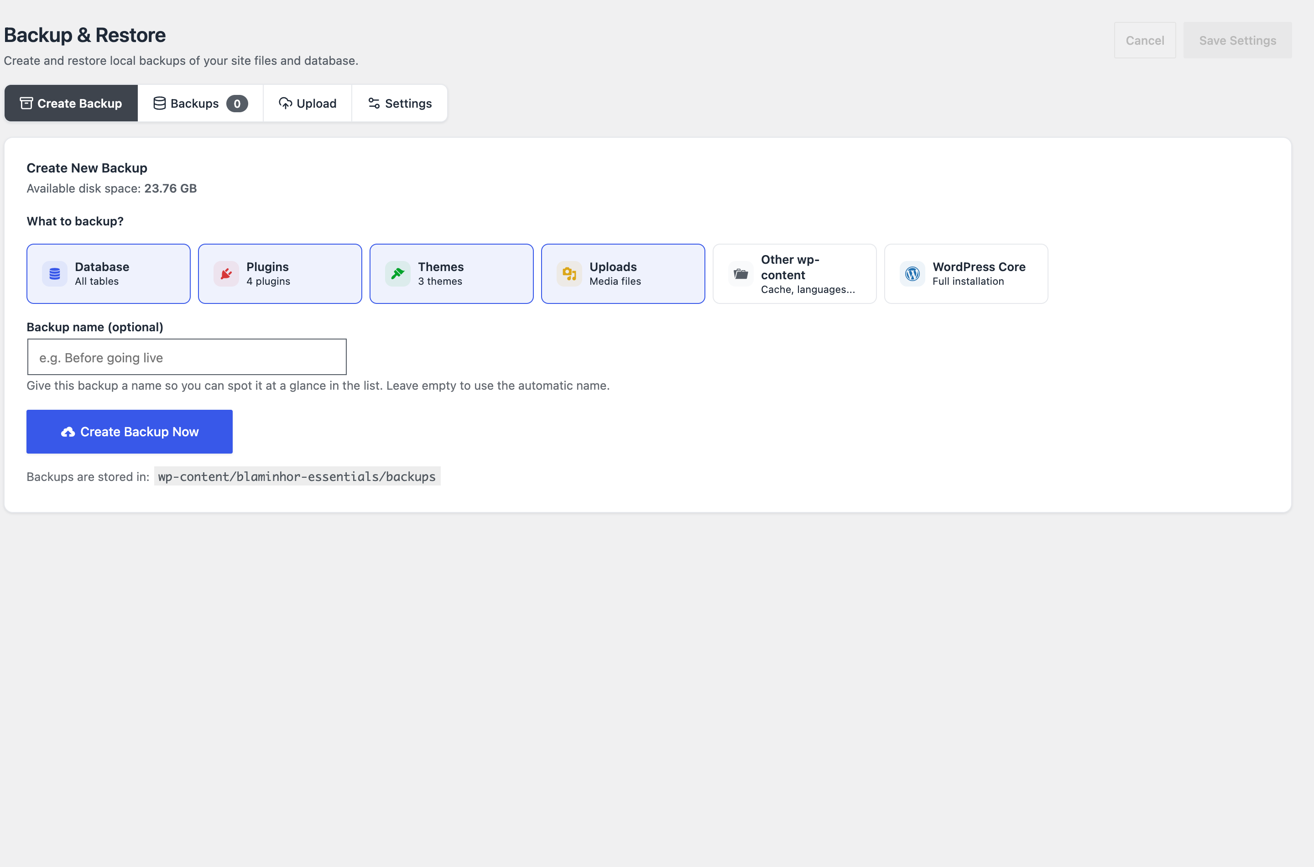Switch to the Create Backup tab
This screenshot has width=1314, height=867.
(71, 104)
